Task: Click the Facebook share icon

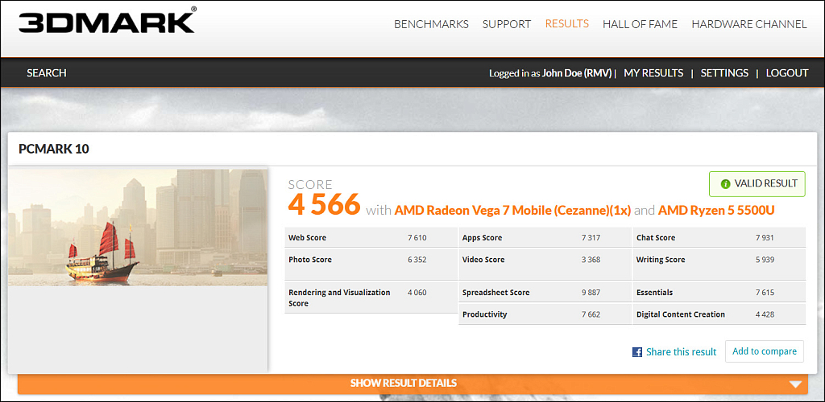Action: click(x=637, y=352)
